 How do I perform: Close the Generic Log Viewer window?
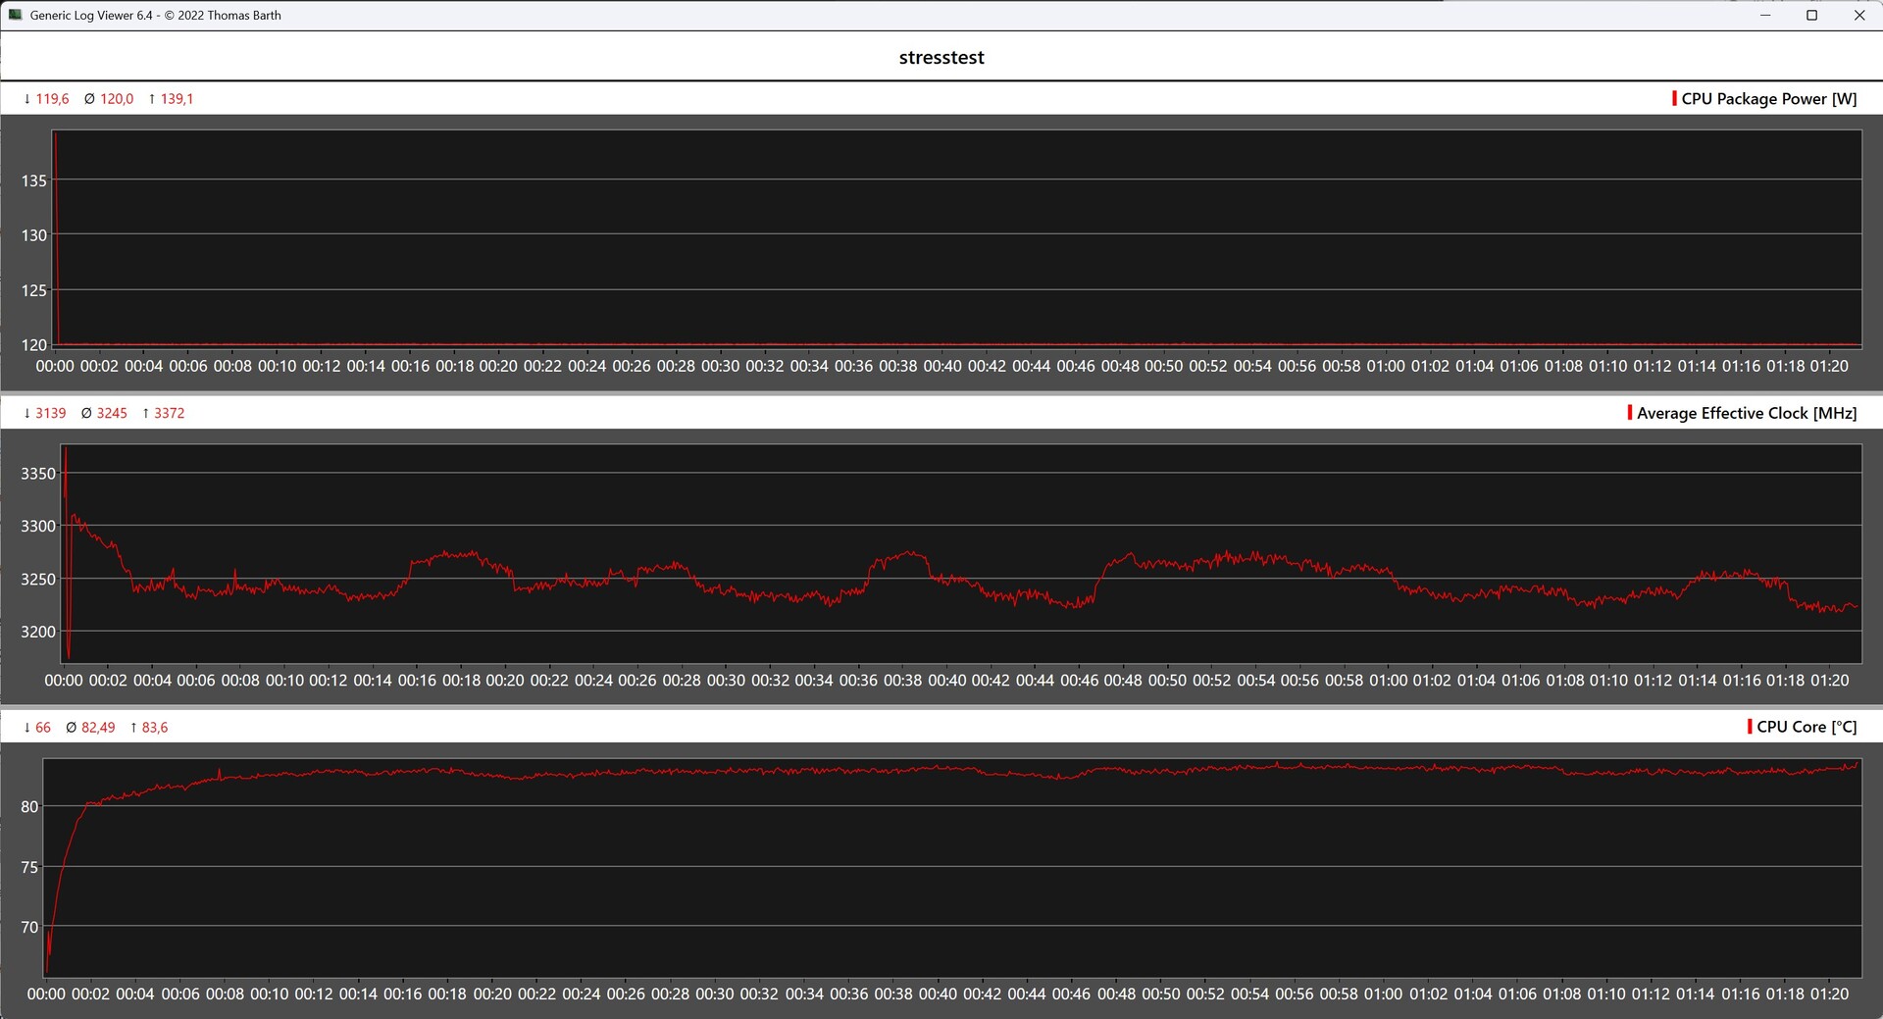pos(1859,15)
